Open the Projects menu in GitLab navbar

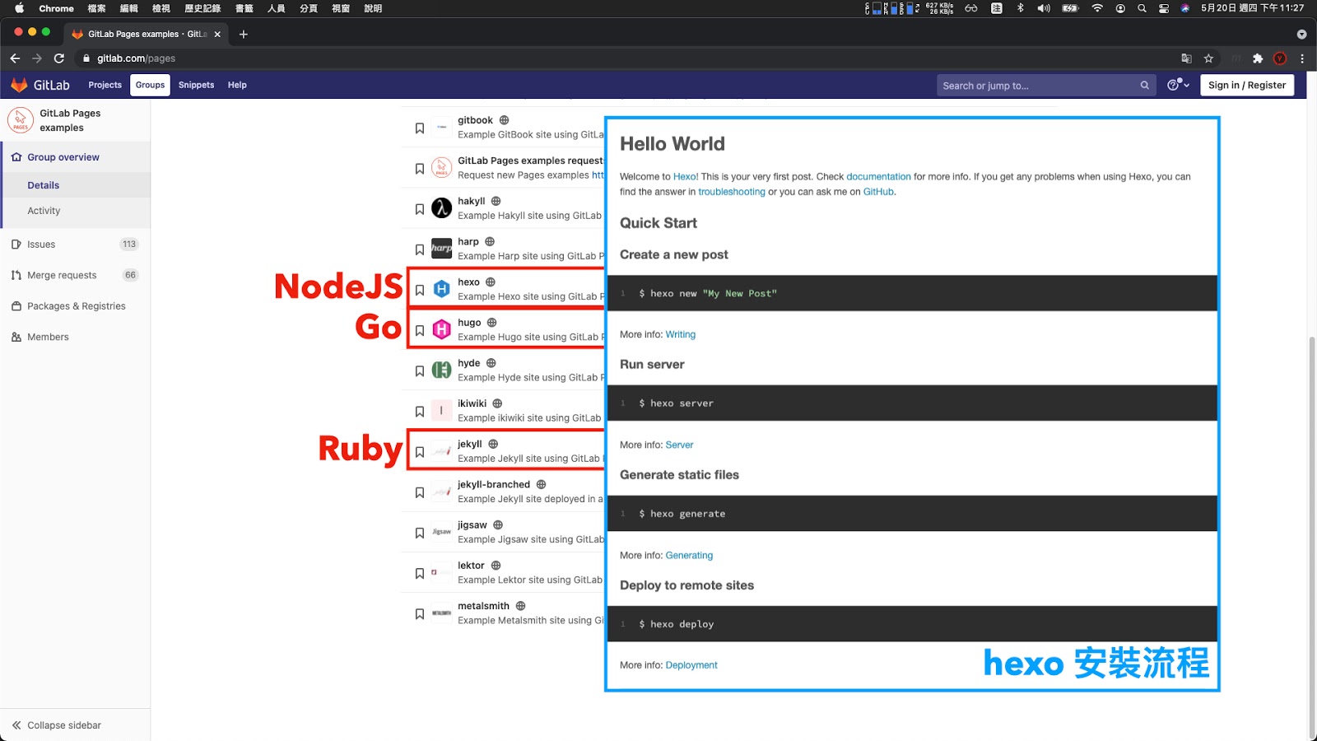tap(105, 85)
